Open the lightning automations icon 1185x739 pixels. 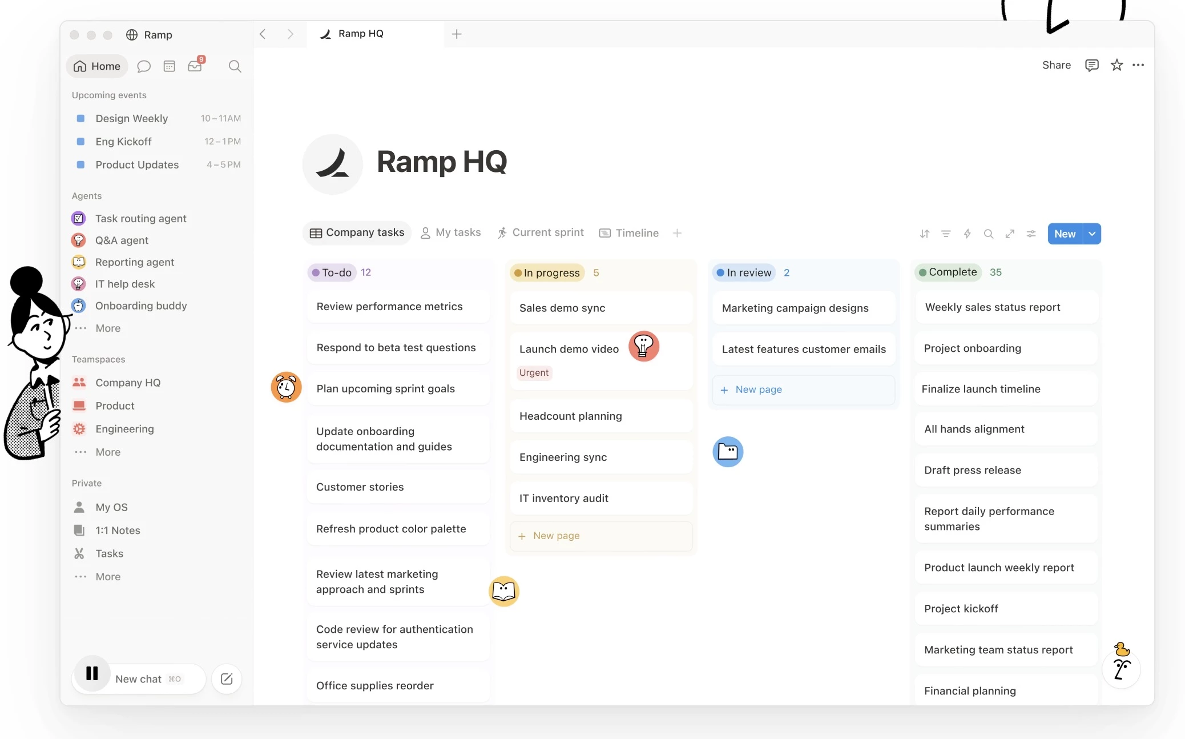967,234
